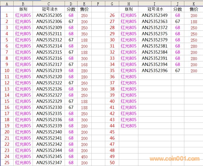Select the price cell showing 350

pos(84,34)
